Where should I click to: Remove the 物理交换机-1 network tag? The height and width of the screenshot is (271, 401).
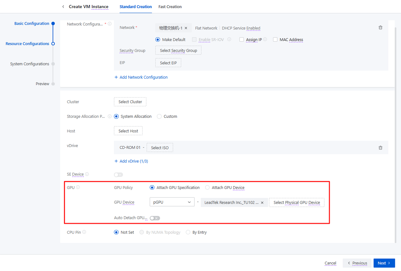pos(186,28)
